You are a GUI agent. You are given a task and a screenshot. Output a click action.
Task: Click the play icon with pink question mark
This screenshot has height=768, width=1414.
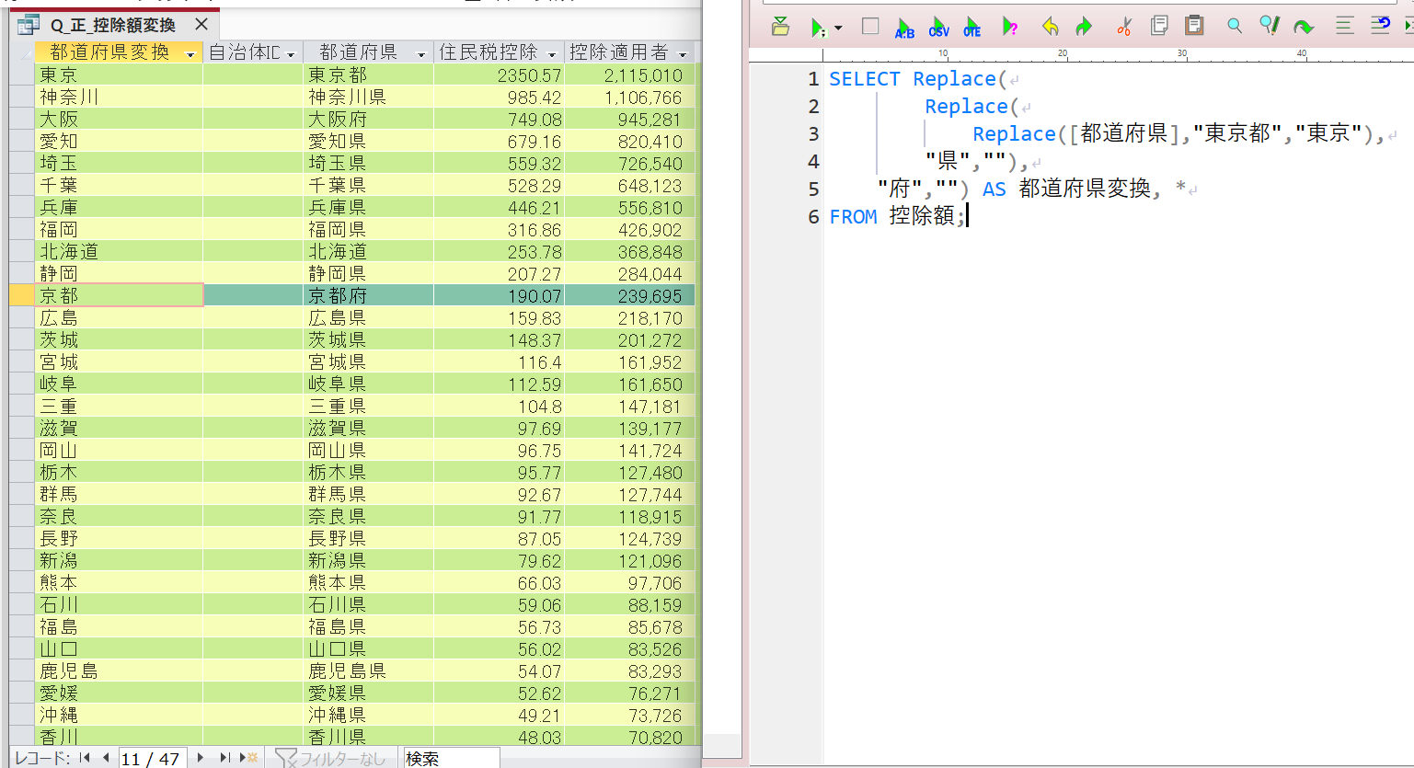1010,28
